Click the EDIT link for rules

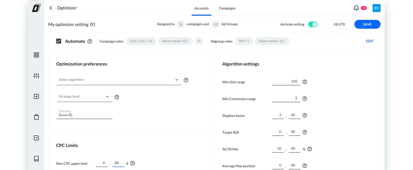370,41
